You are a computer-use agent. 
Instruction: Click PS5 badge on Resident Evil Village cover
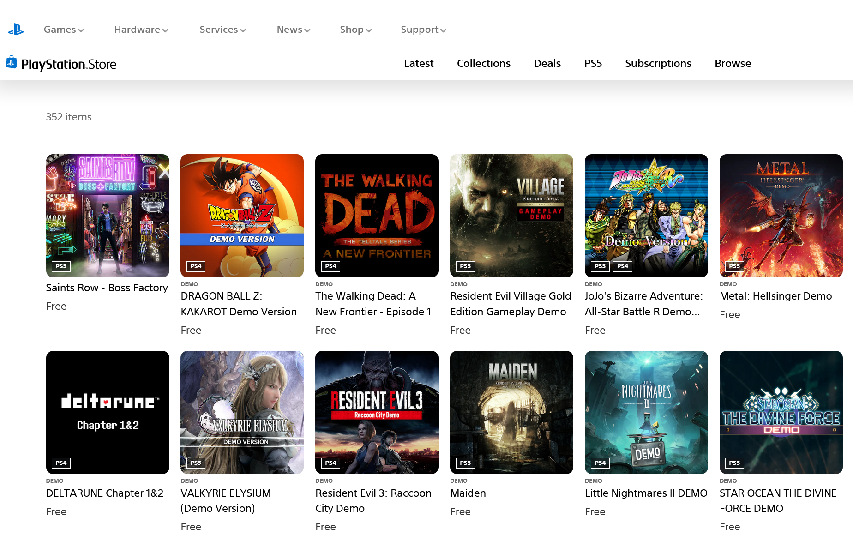[x=465, y=266]
